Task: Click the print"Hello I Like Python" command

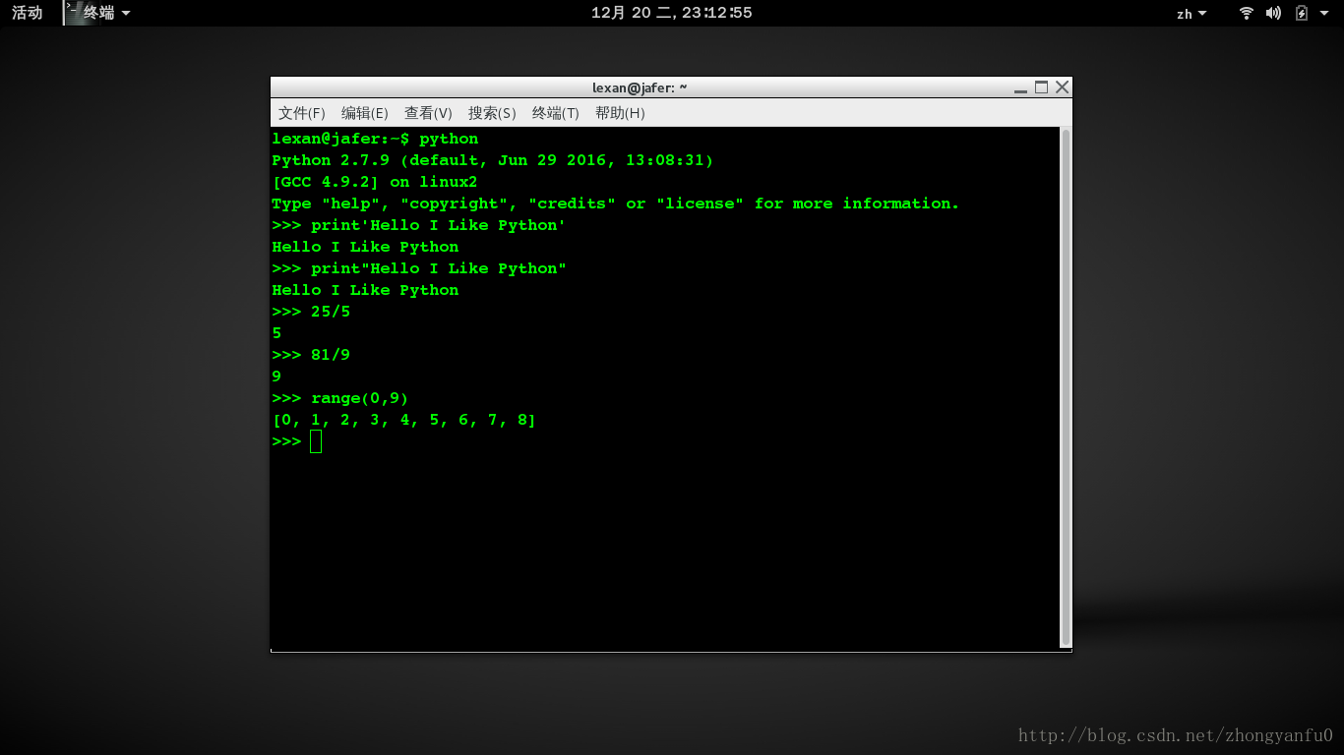Action: [439, 268]
